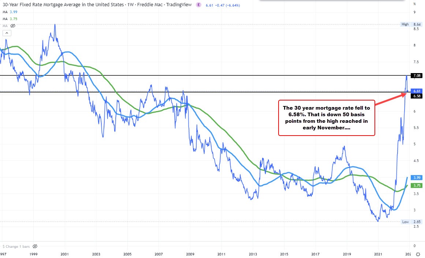Screen dimensions: 425x258
Task: Show the hidden MA indicator via eye icon
Action: pos(13,26)
